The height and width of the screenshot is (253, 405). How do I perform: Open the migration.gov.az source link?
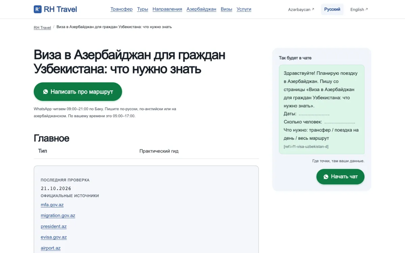[58, 216]
